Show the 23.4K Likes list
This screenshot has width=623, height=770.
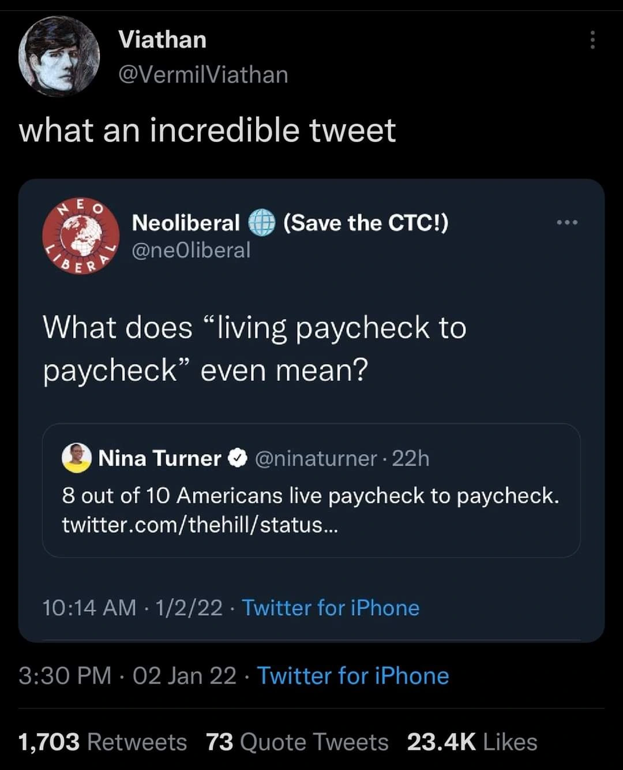[472, 742]
